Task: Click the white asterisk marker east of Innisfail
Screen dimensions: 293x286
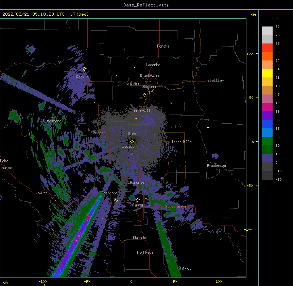Action: (x=171, y=103)
